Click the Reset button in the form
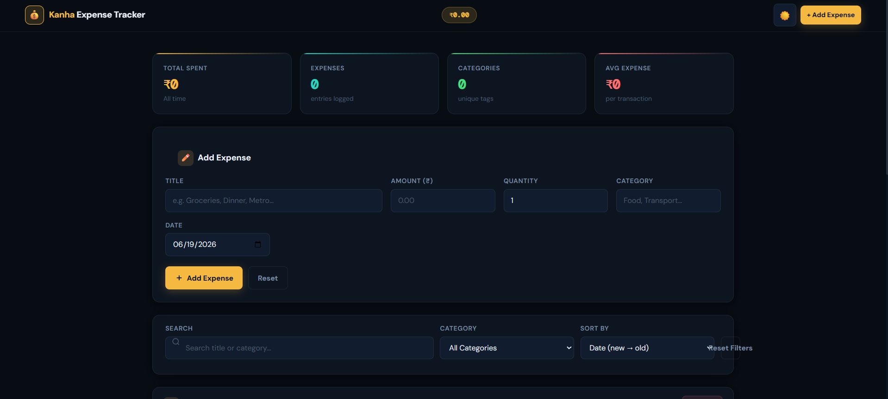This screenshot has width=888, height=399. [268, 278]
